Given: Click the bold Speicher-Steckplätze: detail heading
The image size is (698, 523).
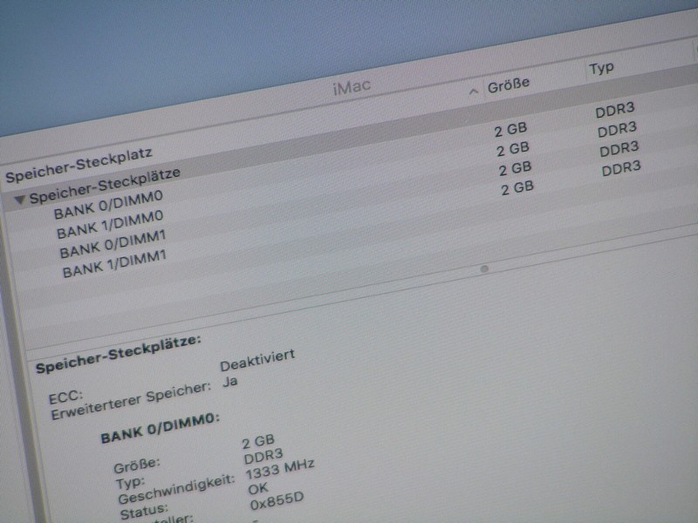Looking at the screenshot, I should click(119, 355).
